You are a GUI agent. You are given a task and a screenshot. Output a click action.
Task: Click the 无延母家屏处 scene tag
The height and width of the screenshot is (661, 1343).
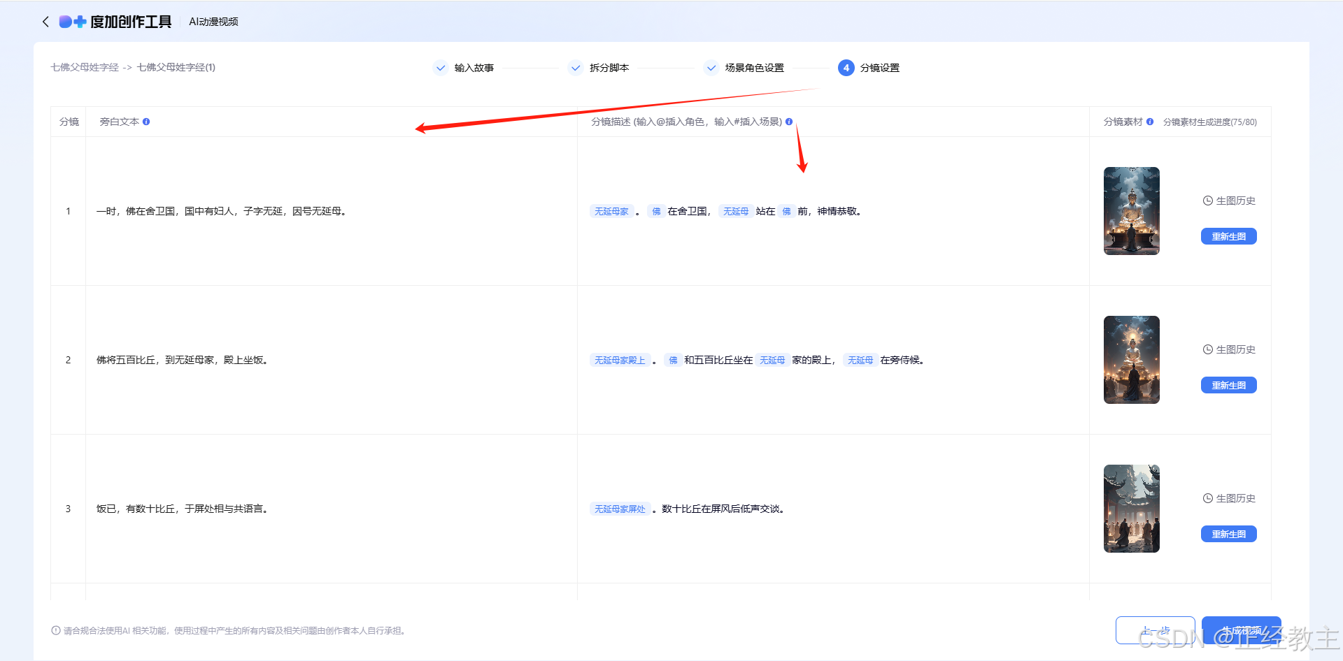(x=620, y=509)
